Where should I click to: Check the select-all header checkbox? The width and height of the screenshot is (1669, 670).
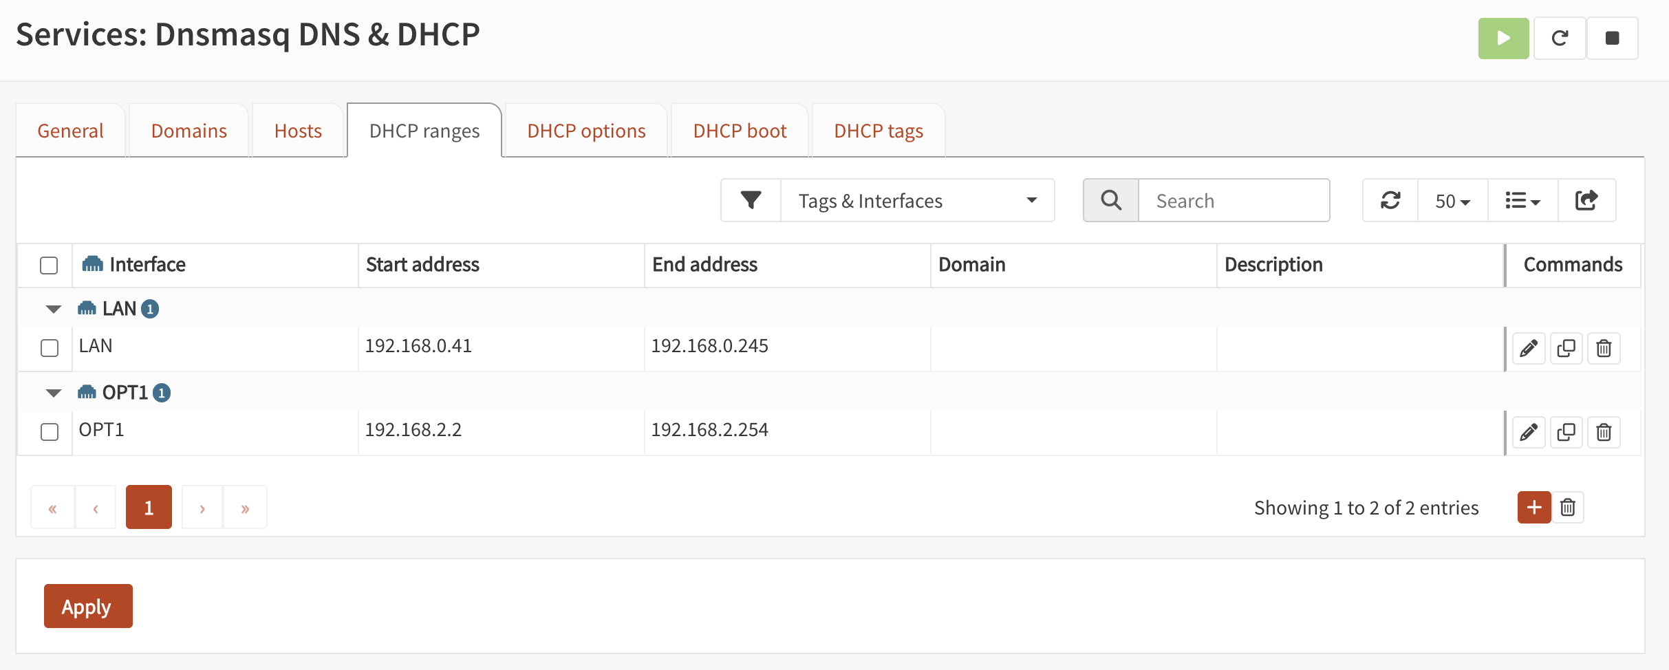[x=49, y=266]
